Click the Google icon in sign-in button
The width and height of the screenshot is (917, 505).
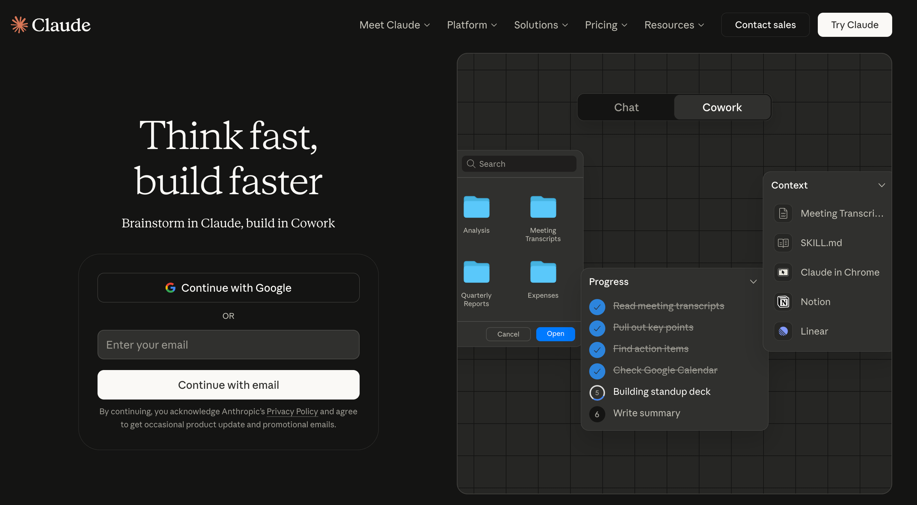click(x=171, y=287)
